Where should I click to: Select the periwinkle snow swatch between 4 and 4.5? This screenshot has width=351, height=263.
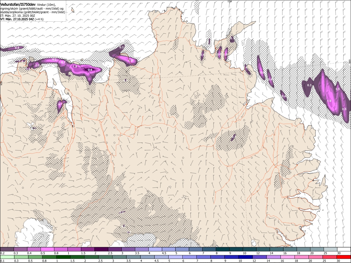coord(155,249)
